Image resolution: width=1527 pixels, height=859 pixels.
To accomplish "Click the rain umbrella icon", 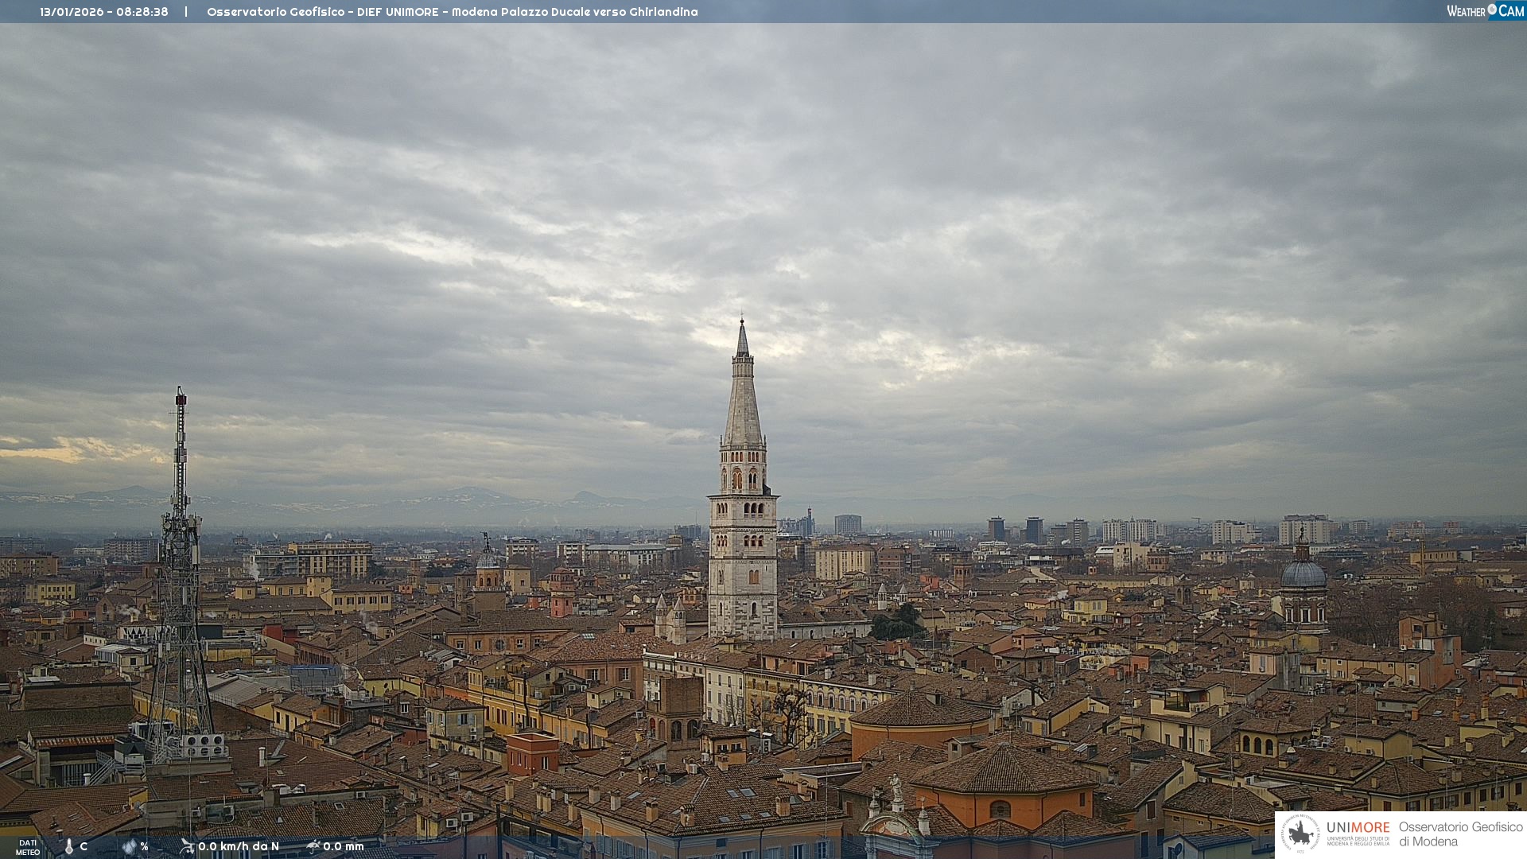I will click(x=313, y=846).
